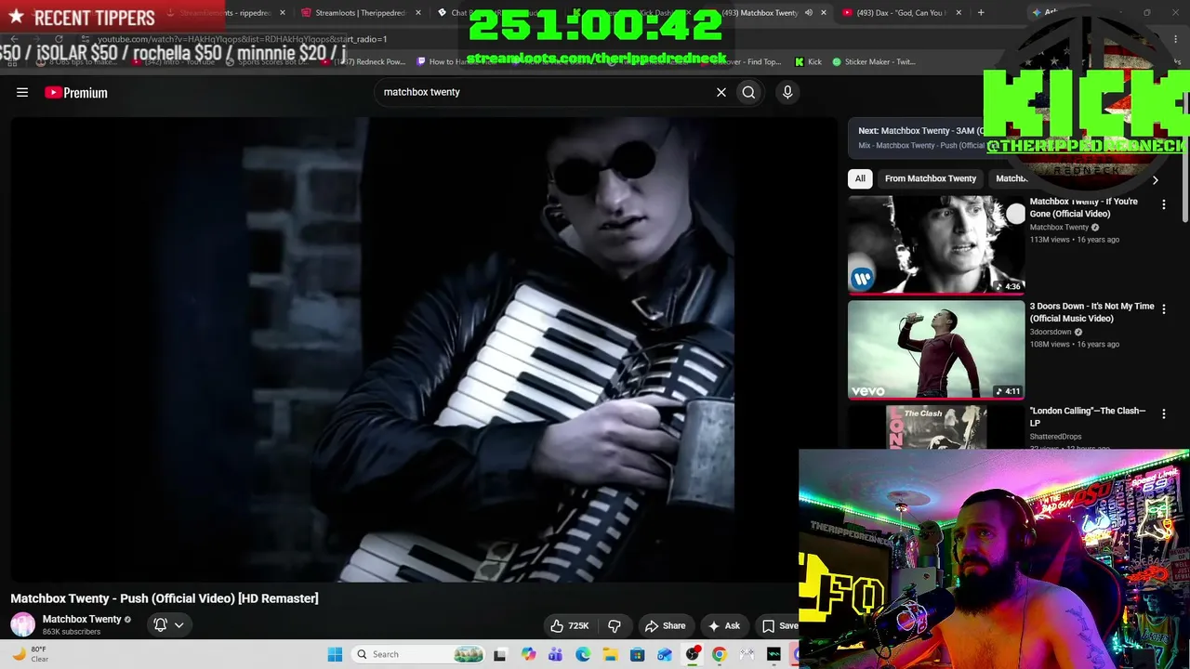Open the green waveform app on the taskbar
Viewport: 1190px width, 669px height.
point(773,654)
